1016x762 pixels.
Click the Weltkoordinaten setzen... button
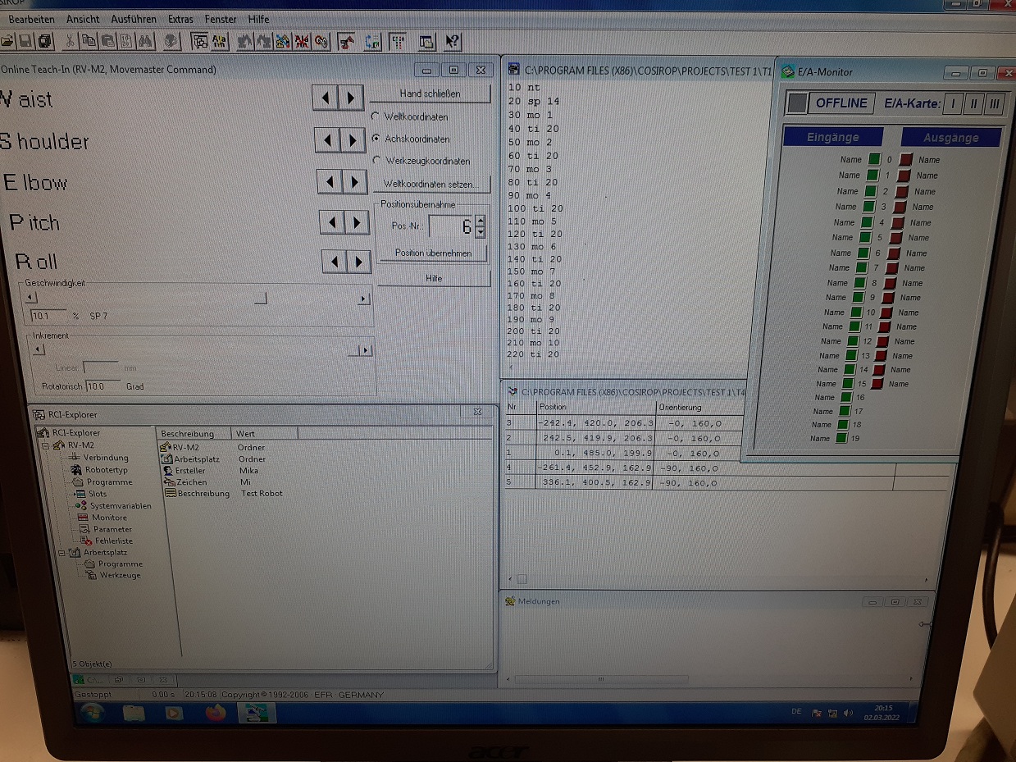pyautogui.click(x=432, y=184)
